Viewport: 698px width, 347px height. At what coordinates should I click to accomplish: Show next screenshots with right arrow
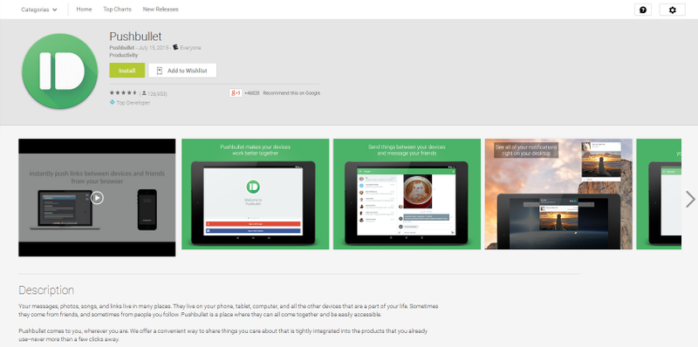click(x=690, y=199)
